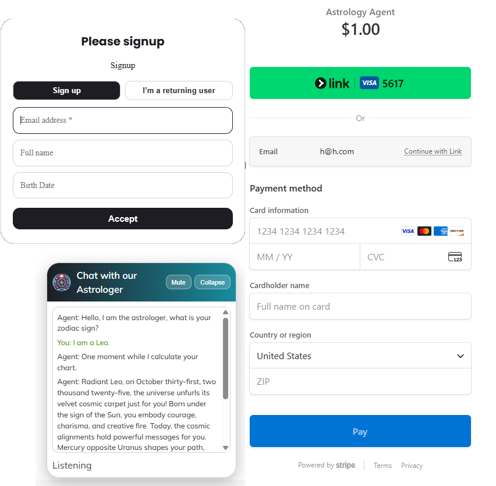The image size is (496, 486).
Task: Open the Privacy link
Action: pos(412,465)
